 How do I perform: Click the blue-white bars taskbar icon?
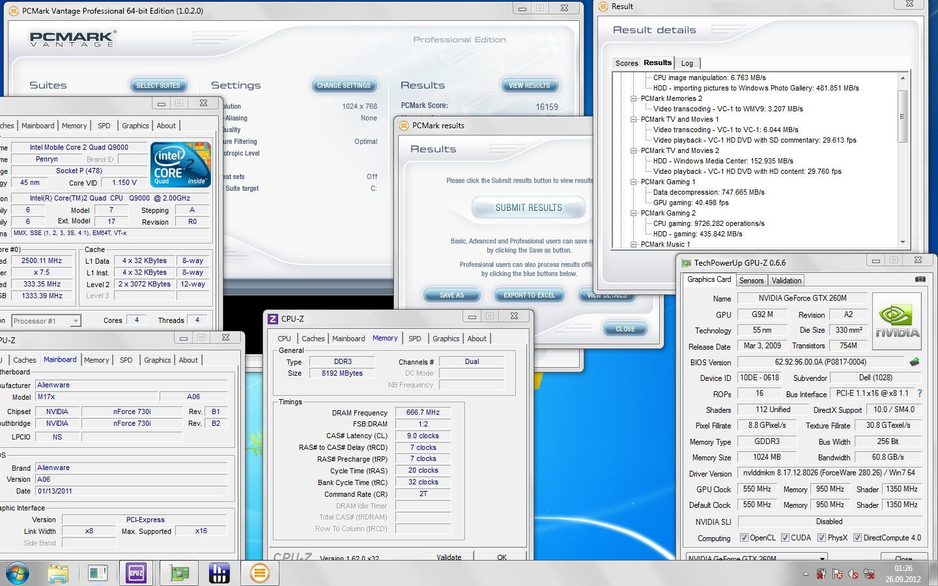(x=219, y=573)
